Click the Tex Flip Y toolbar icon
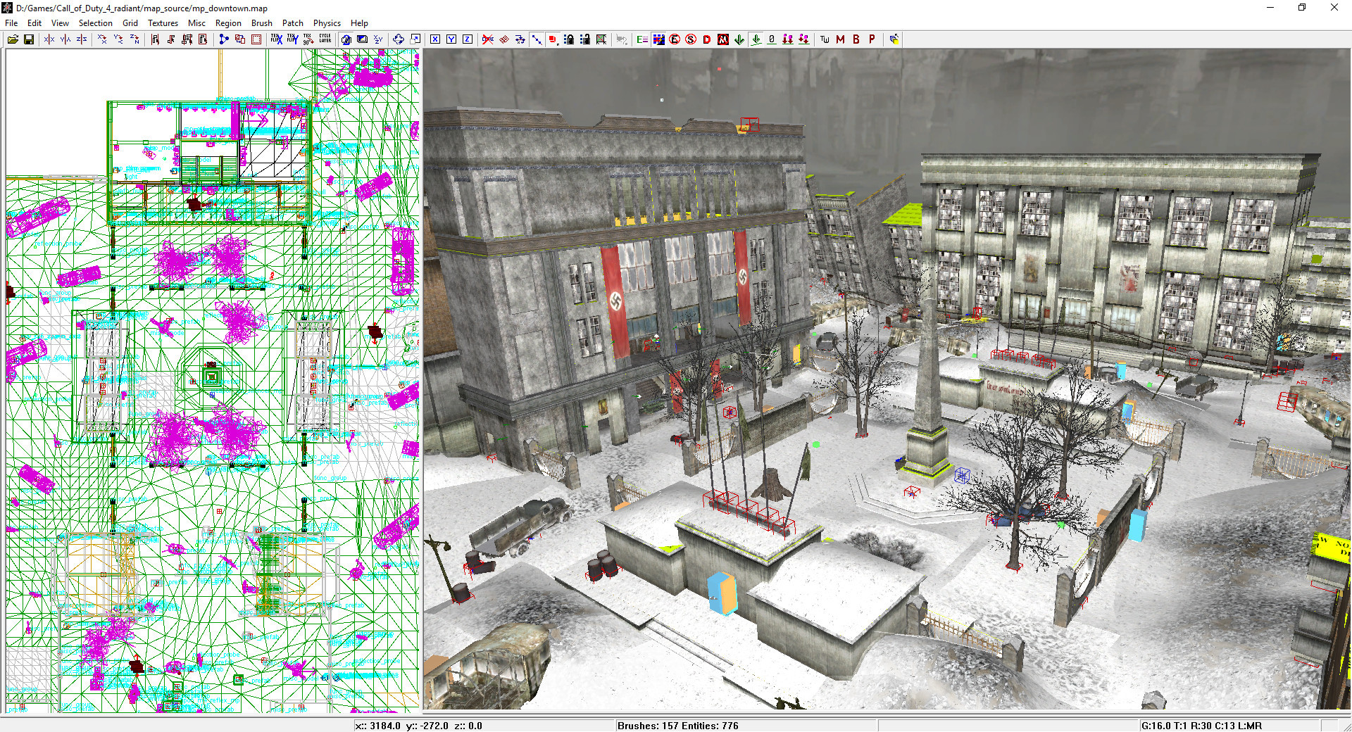Viewport: 1352px width, 732px height. (292, 39)
